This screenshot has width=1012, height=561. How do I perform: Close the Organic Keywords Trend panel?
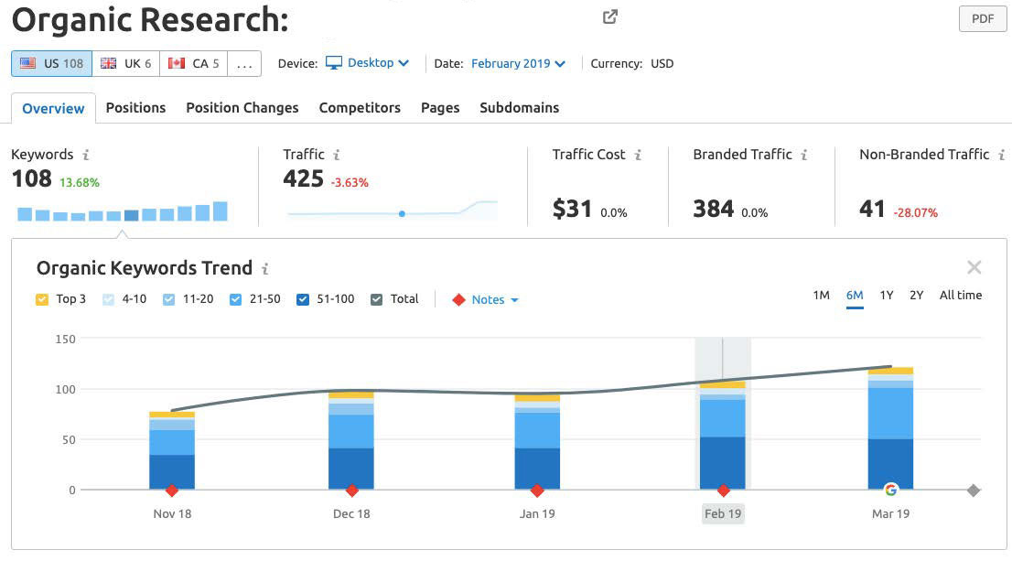974,267
